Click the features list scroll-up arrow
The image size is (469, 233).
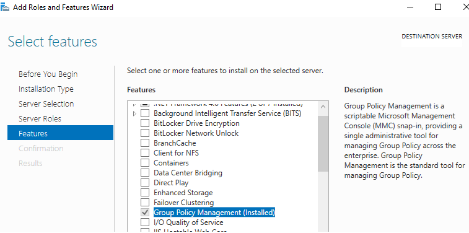pos(323,107)
